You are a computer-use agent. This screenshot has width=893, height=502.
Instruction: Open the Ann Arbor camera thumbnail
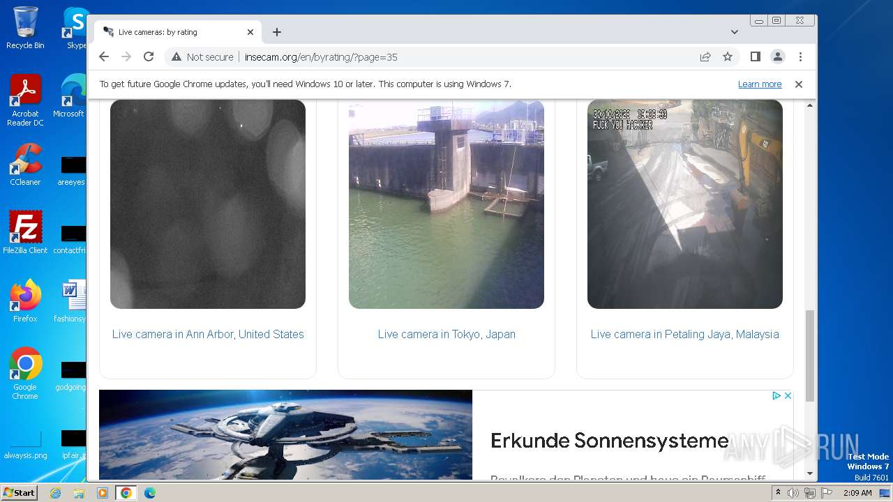(x=208, y=204)
